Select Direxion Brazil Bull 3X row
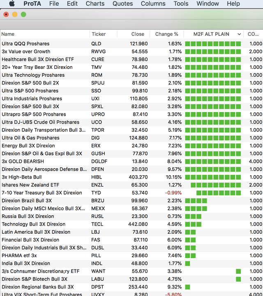 131,201
